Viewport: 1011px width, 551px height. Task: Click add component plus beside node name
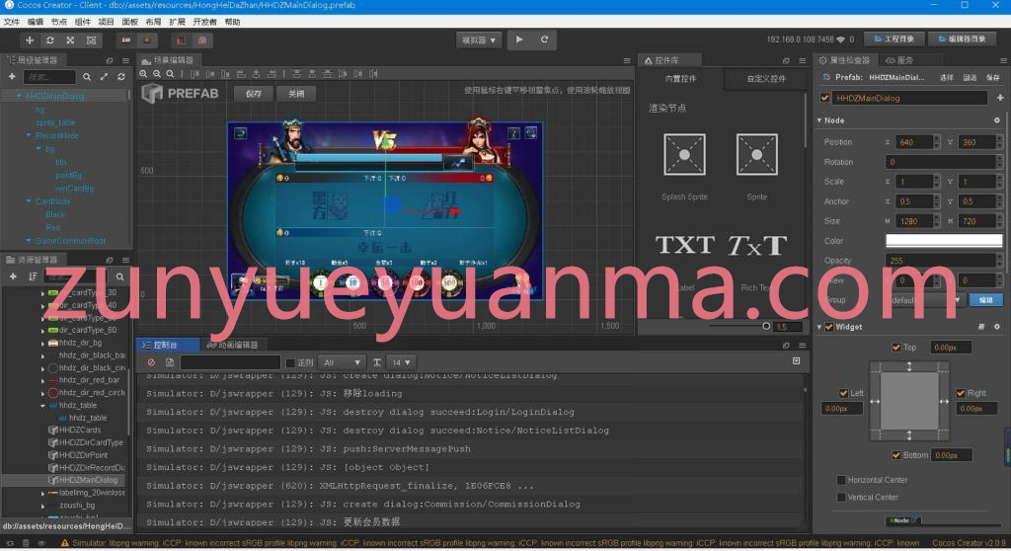click(x=1000, y=98)
